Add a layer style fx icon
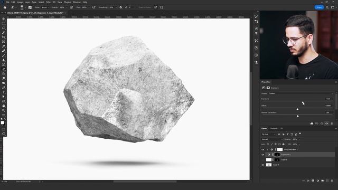The image size is (338, 190). pyautogui.click(x=308, y=180)
